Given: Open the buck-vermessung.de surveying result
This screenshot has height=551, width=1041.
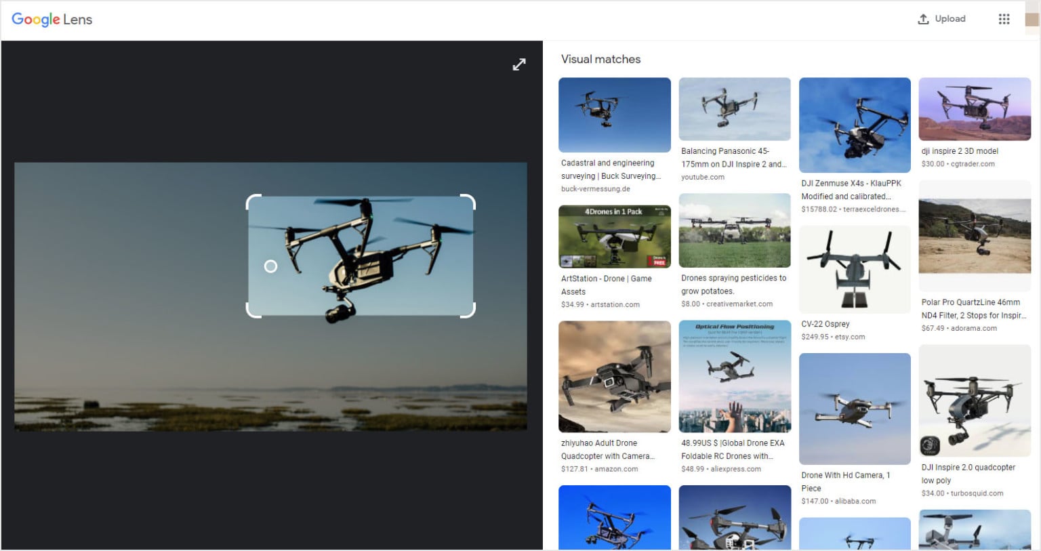Looking at the screenshot, I should [609, 176].
